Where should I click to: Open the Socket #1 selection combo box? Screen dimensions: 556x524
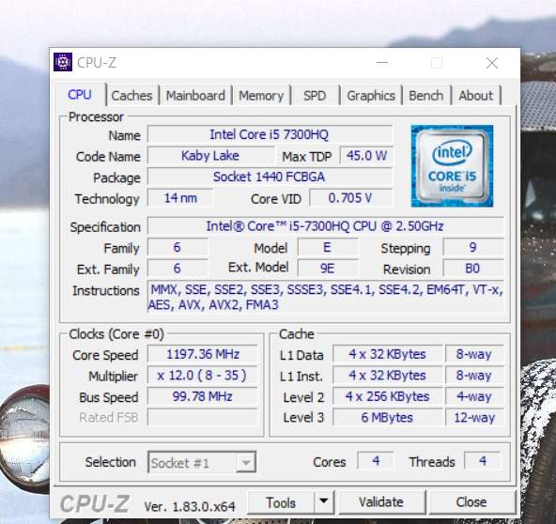[x=202, y=462]
